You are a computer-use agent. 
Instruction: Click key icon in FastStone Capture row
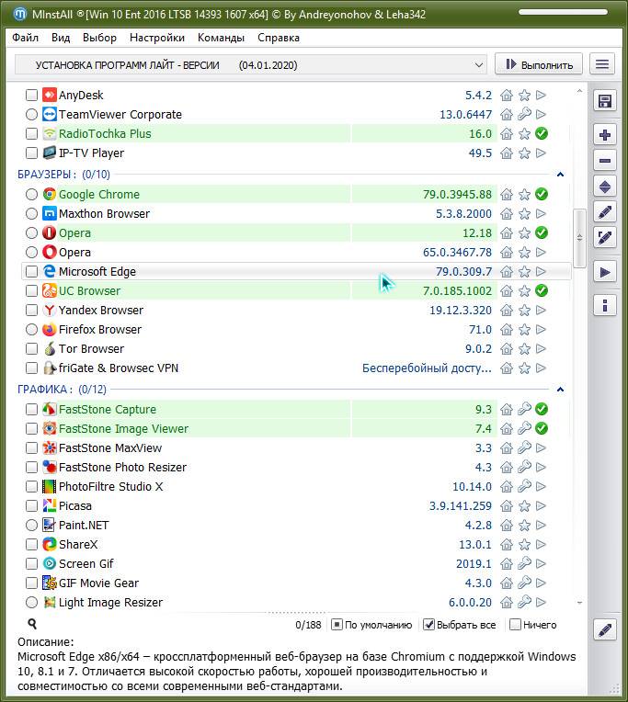(x=524, y=409)
